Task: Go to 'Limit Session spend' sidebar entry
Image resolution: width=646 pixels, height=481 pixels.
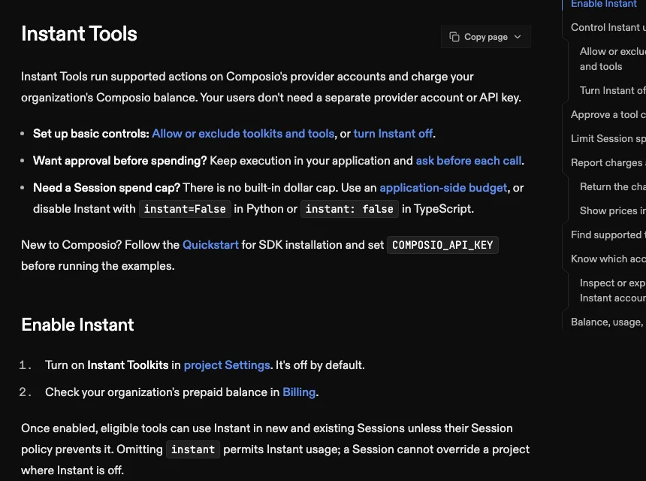Action: (x=608, y=138)
